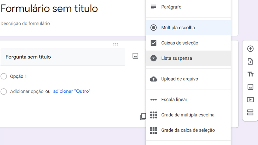Image resolution: width=258 pixels, height=145 pixels.
Task: Click the image icon beside question title
Action: [x=135, y=56]
